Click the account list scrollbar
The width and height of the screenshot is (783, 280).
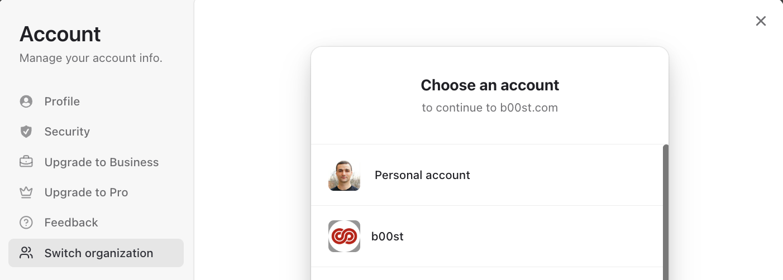coord(665,212)
